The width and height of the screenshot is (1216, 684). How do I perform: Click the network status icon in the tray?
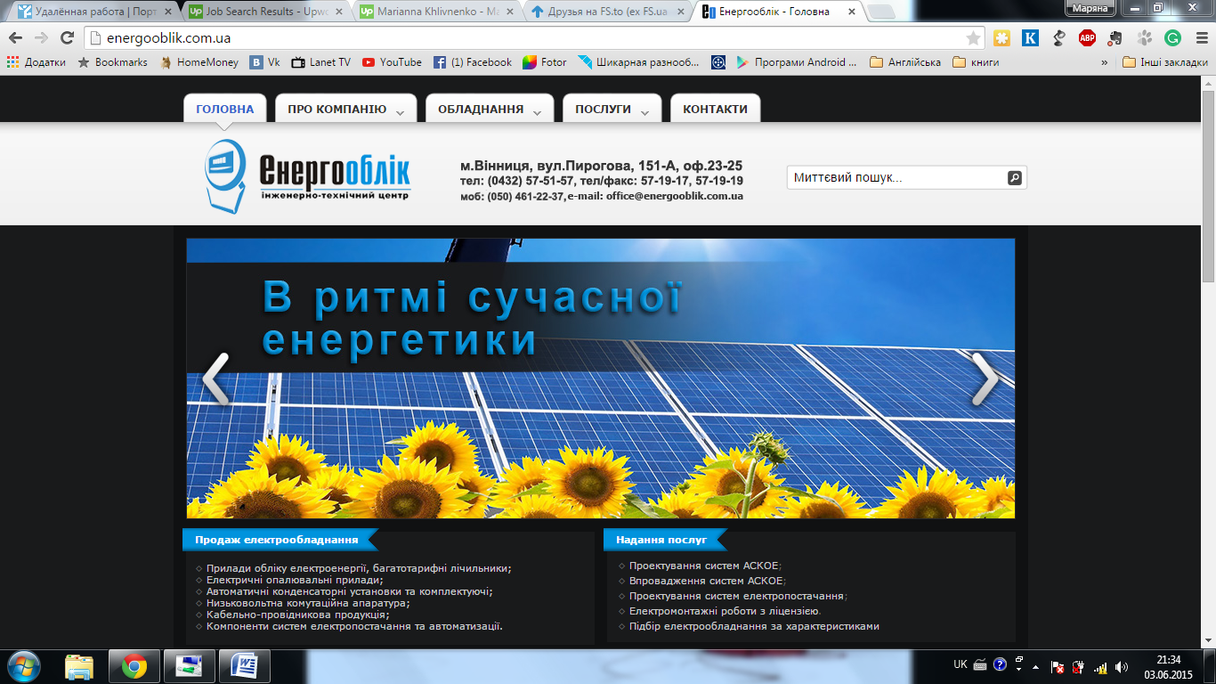1101,667
